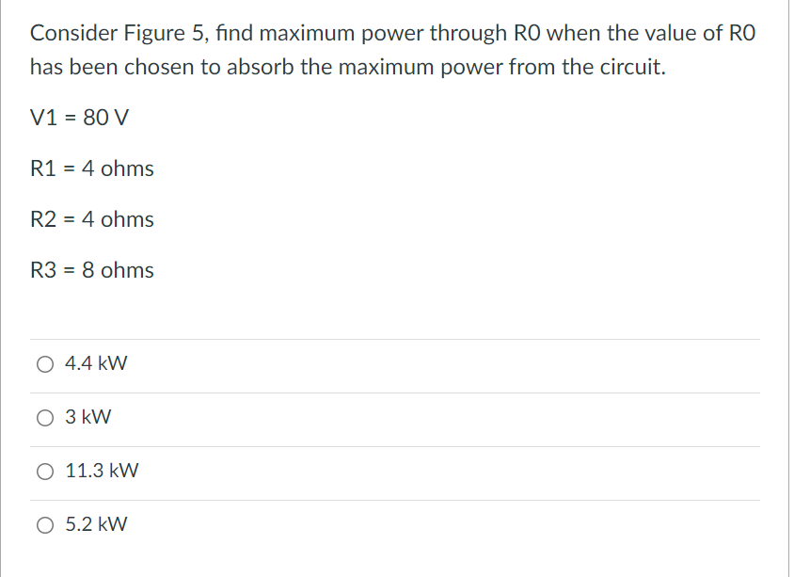Click the V1 = 80 V line
Image resolution: width=810 pixels, height=577 pixels.
78,118
